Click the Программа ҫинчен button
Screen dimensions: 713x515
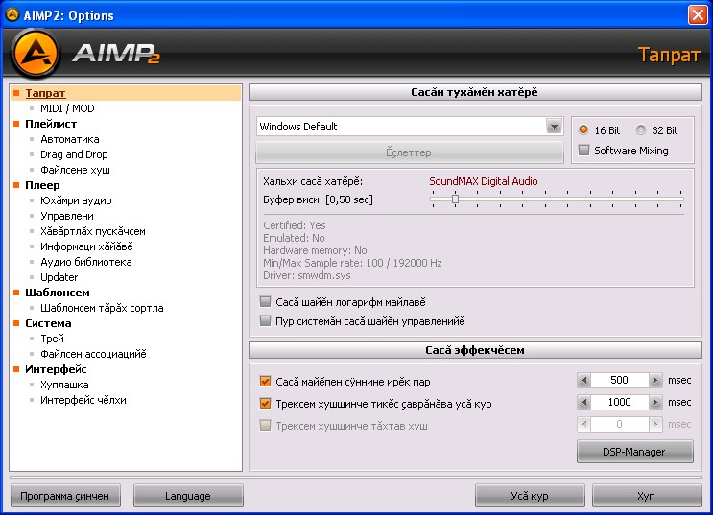pyautogui.click(x=65, y=496)
